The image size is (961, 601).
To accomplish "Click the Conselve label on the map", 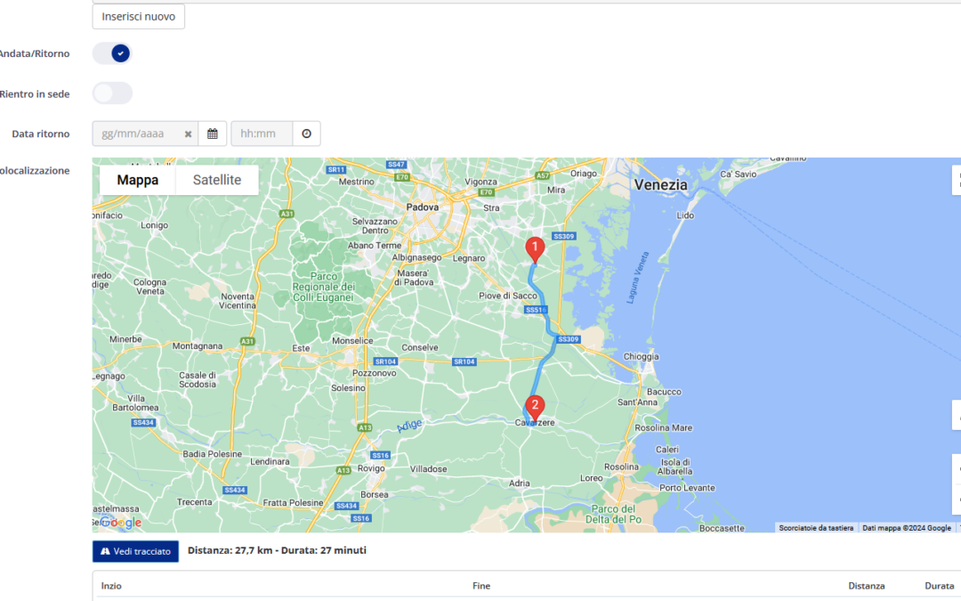I will pyautogui.click(x=420, y=347).
